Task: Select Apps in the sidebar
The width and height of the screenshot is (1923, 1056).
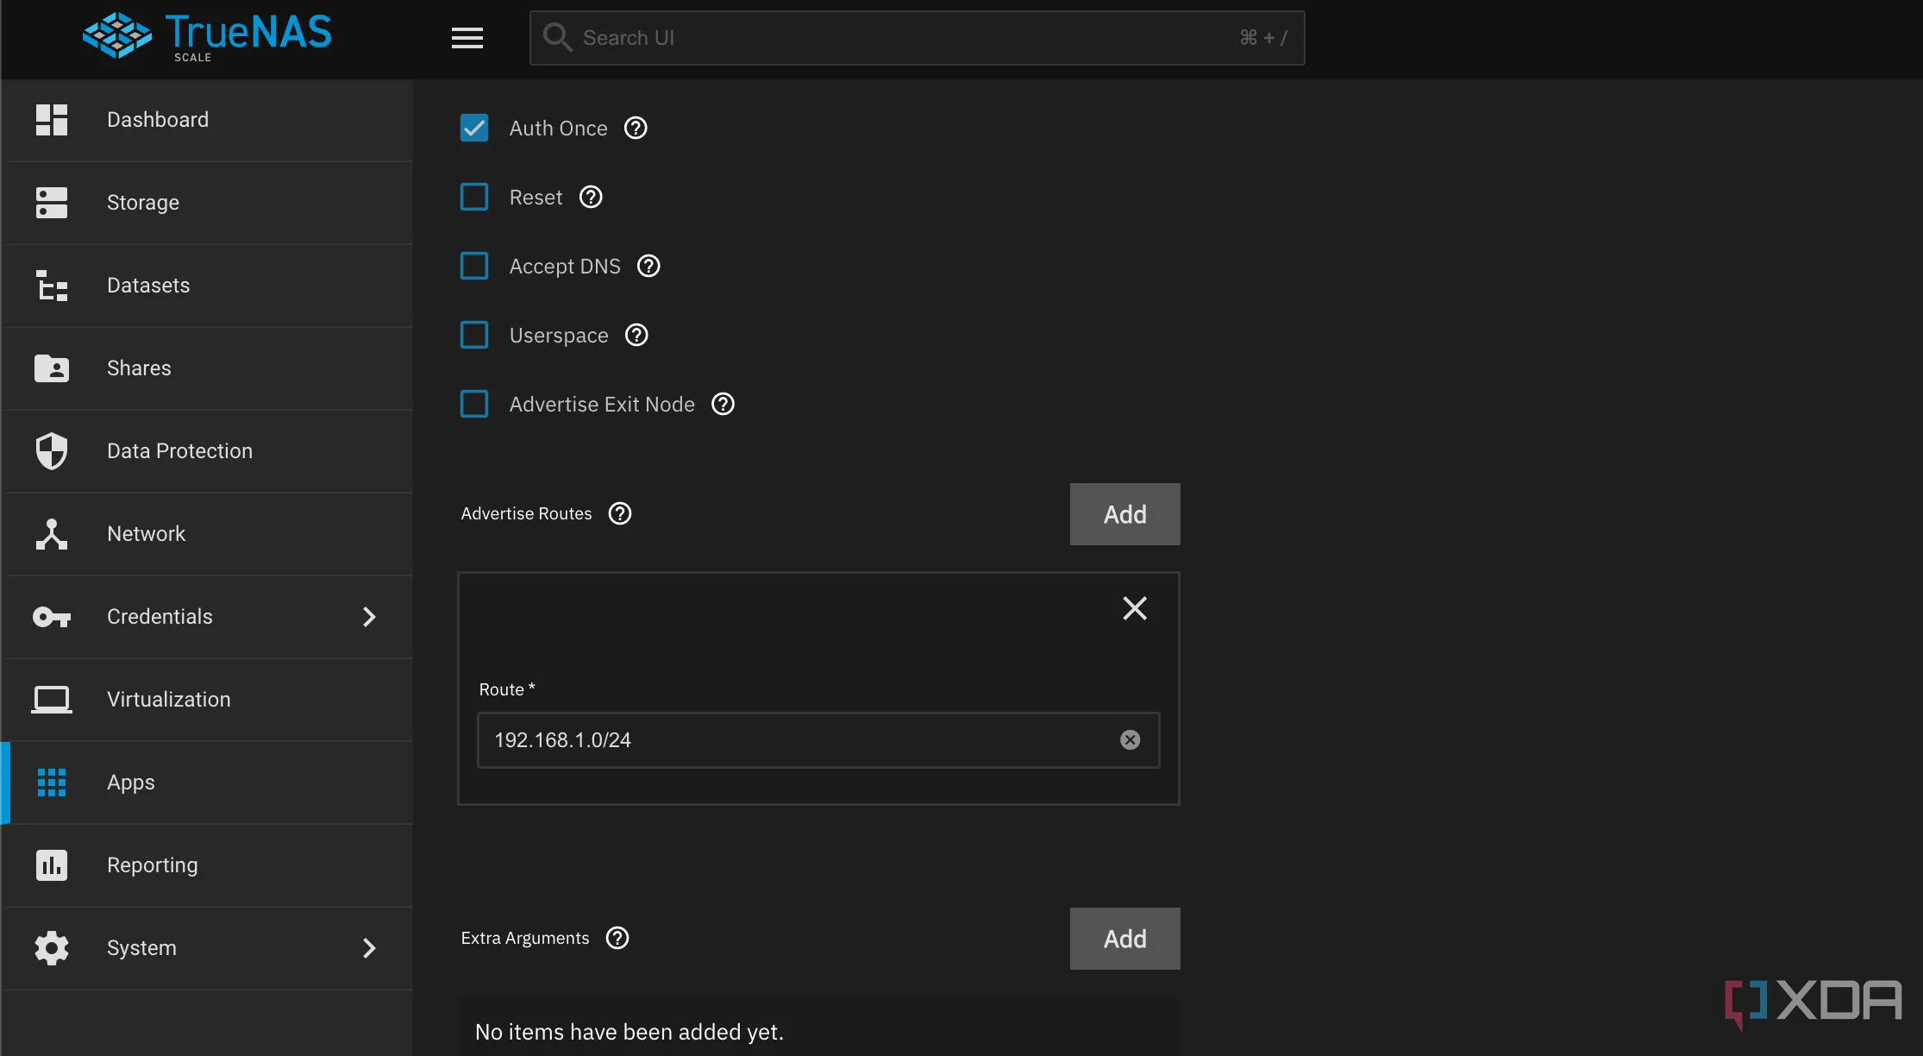Action: 208,783
